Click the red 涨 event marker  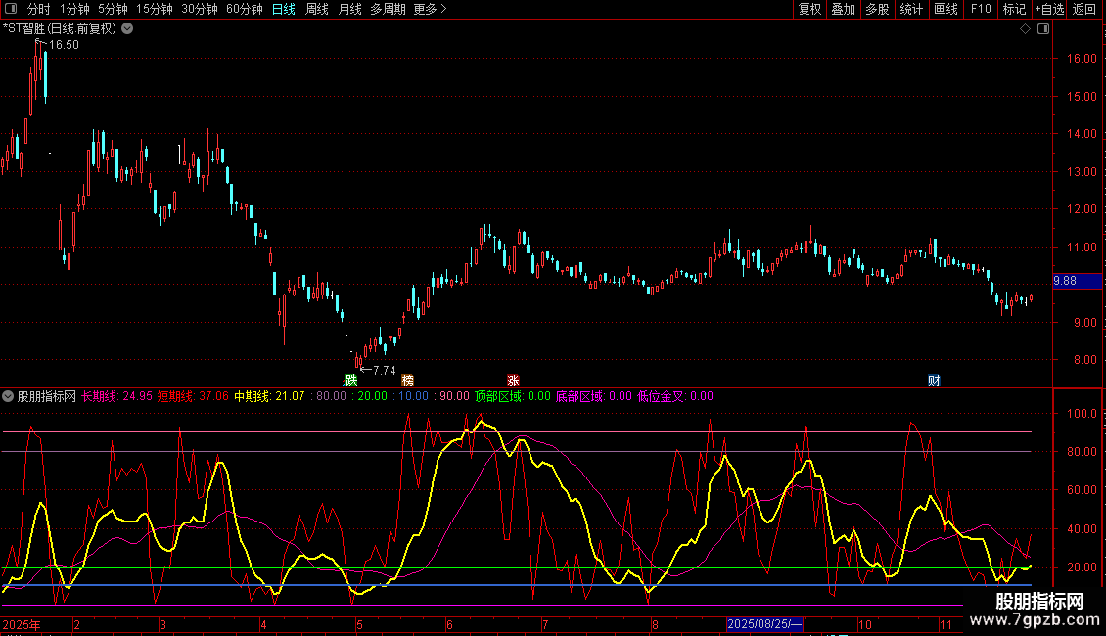tap(513, 380)
